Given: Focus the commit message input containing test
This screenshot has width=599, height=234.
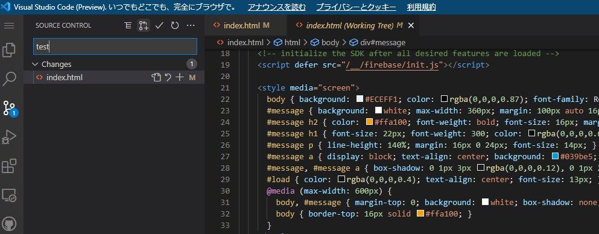Looking at the screenshot, I should pyautogui.click(x=115, y=46).
